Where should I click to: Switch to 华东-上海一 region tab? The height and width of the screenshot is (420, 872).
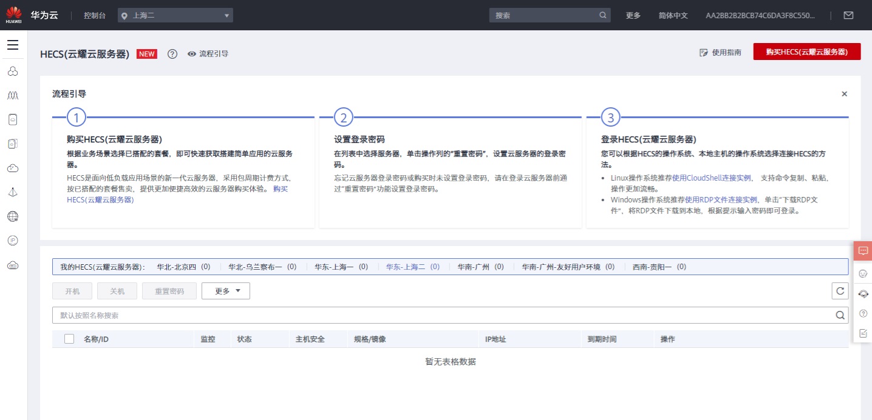click(341, 267)
